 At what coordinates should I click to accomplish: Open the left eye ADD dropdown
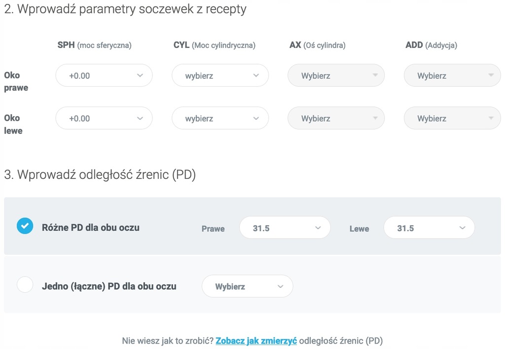453,118
